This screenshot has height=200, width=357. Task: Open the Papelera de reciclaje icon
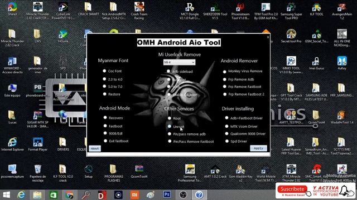coord(38,173)
